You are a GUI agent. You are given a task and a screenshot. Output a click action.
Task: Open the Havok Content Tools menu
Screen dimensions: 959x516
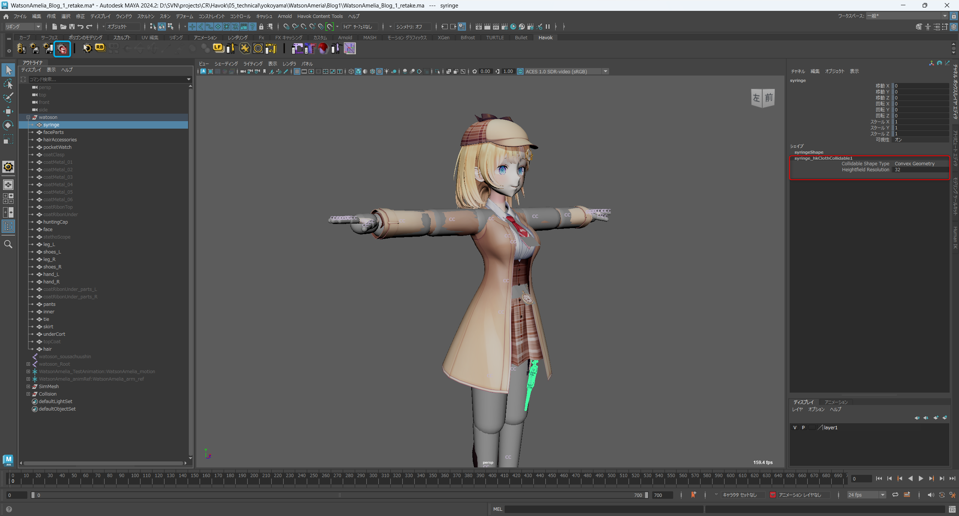[320, 16]
